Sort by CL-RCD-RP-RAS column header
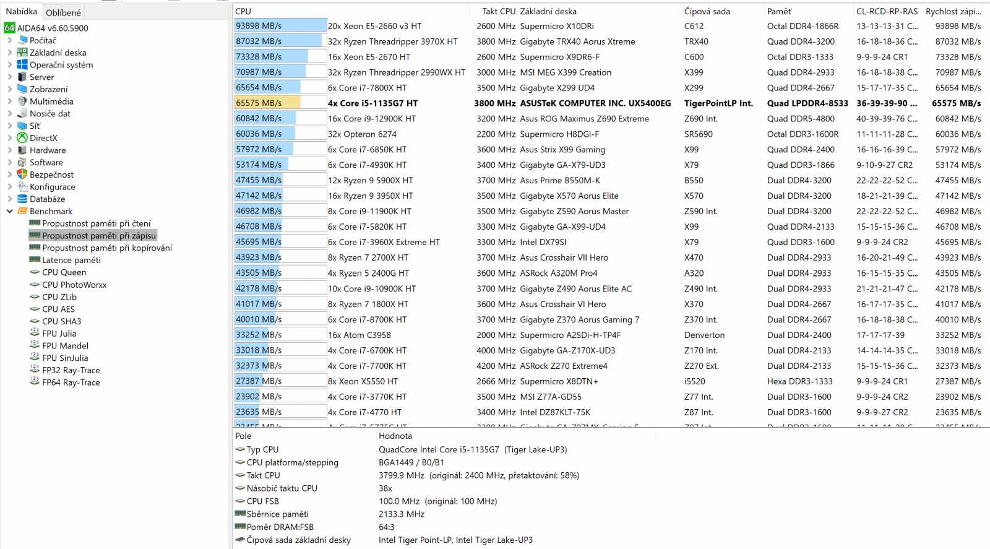This screenshot has width=990, height=549. pos(888,11)
